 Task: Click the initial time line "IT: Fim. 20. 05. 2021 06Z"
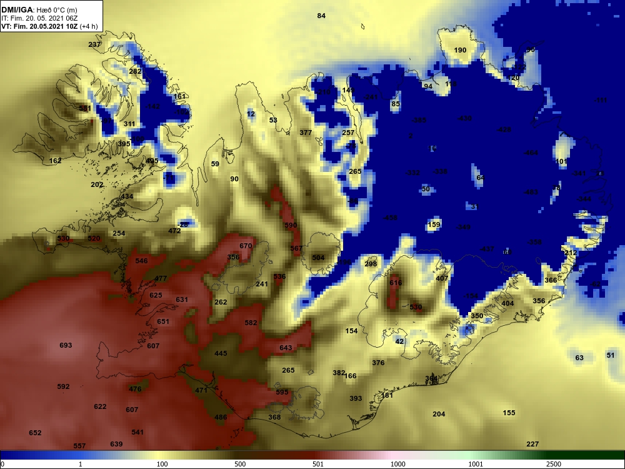click(39, 18)
